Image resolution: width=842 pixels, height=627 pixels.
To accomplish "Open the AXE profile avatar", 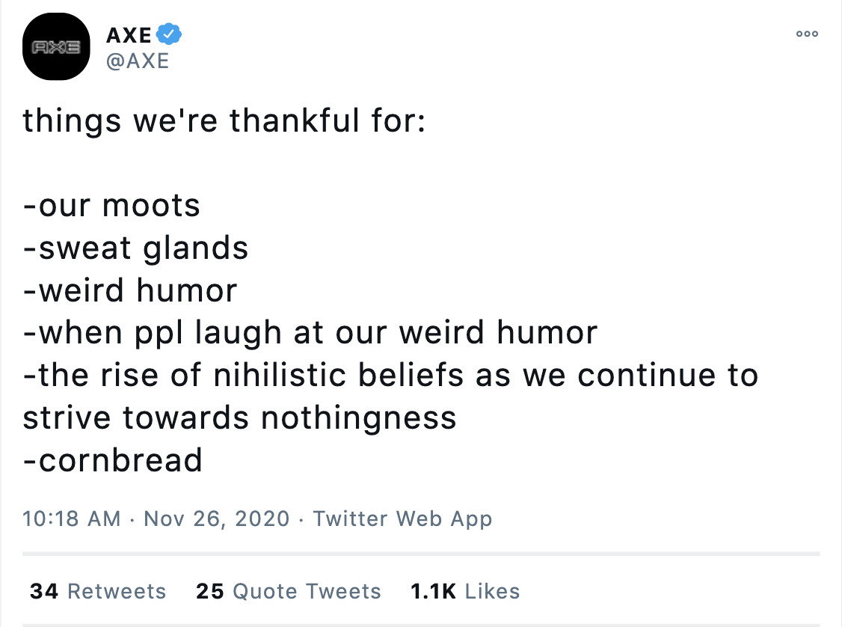I will click(x=56, y=46).
